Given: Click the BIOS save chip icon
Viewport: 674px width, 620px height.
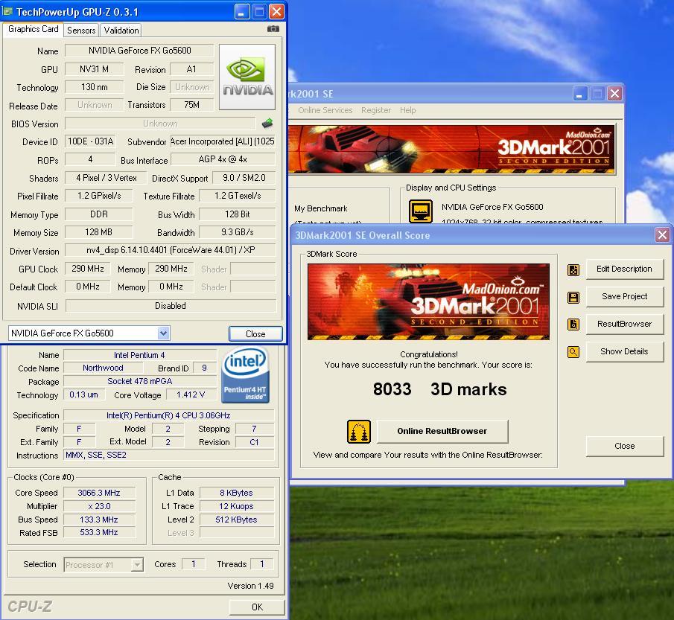Looking at the screenshot, I should tap(267, 124).
